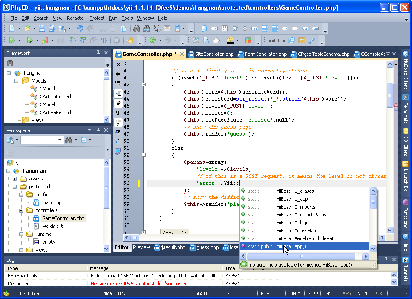Click the Undo arrow in the toolbar
Image resolution: width=412 pixels, height=299 pixels.
click(80, 29)
